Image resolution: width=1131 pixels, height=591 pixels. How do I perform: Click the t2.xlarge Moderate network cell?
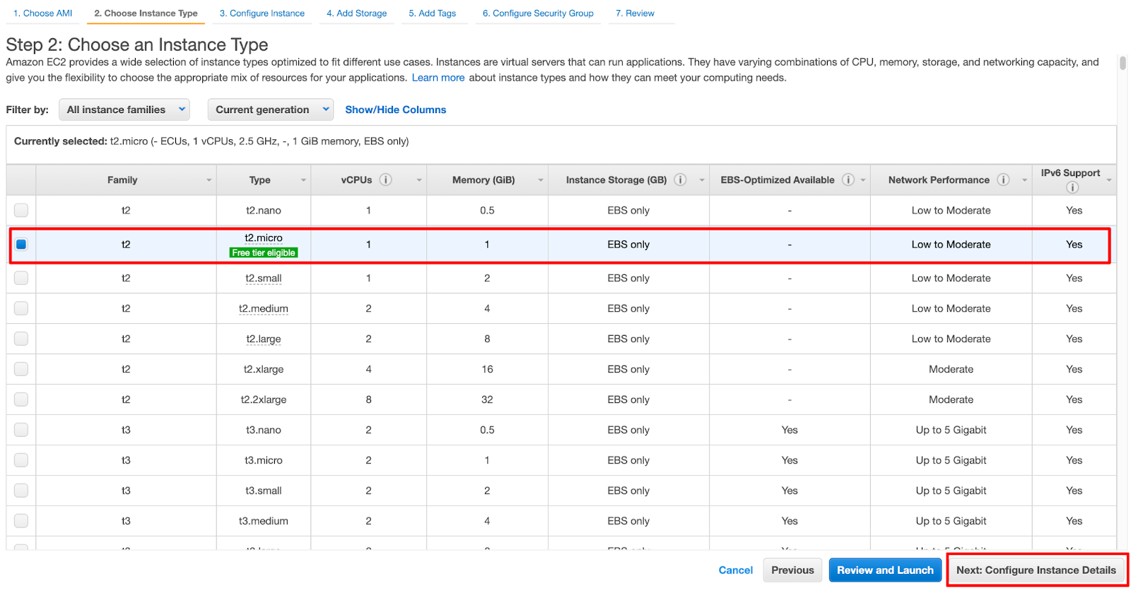coord(951,369)
